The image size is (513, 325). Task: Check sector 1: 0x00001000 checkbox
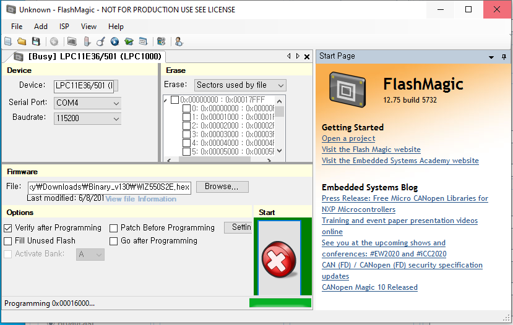186,117
